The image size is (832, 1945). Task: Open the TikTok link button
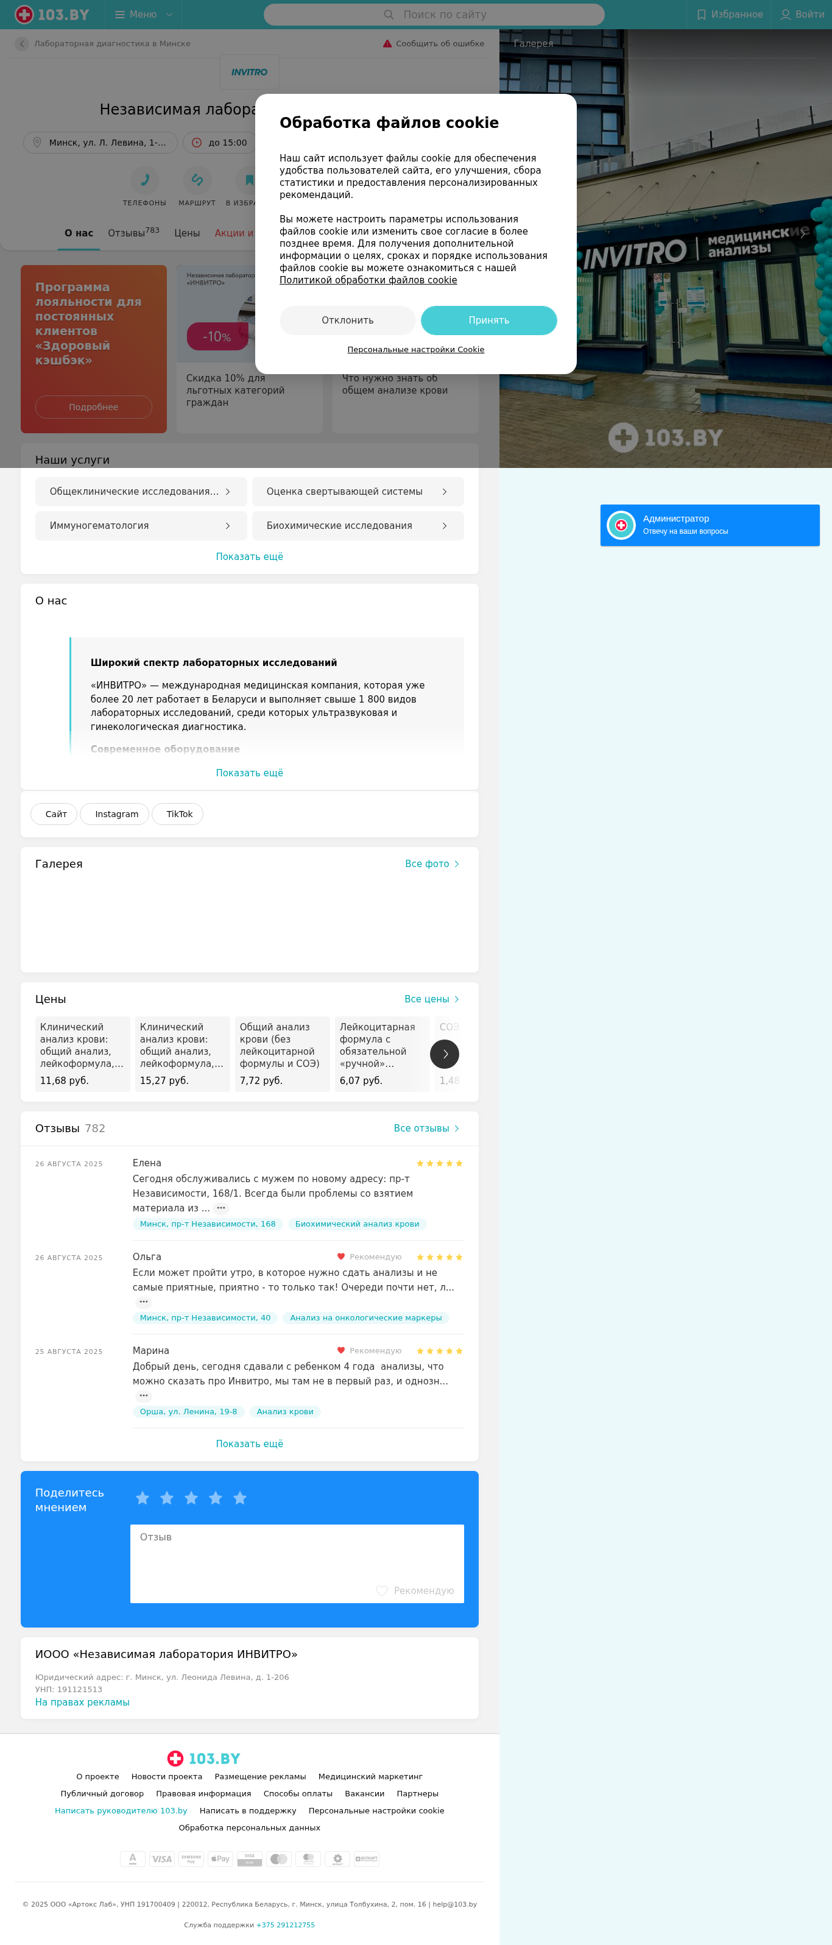coord(178,814)
